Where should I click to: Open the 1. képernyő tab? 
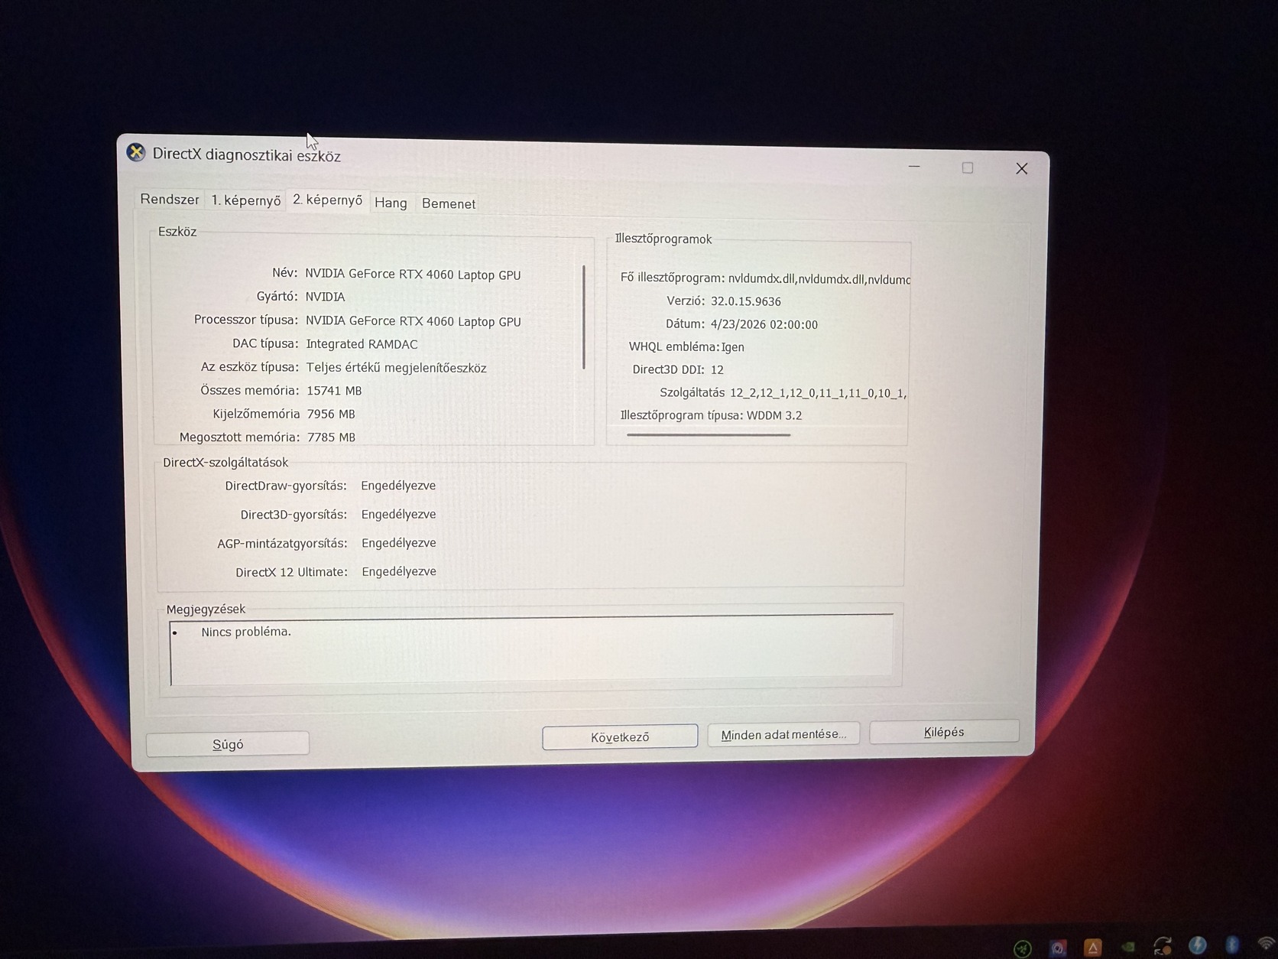click(x=246, y=200)
